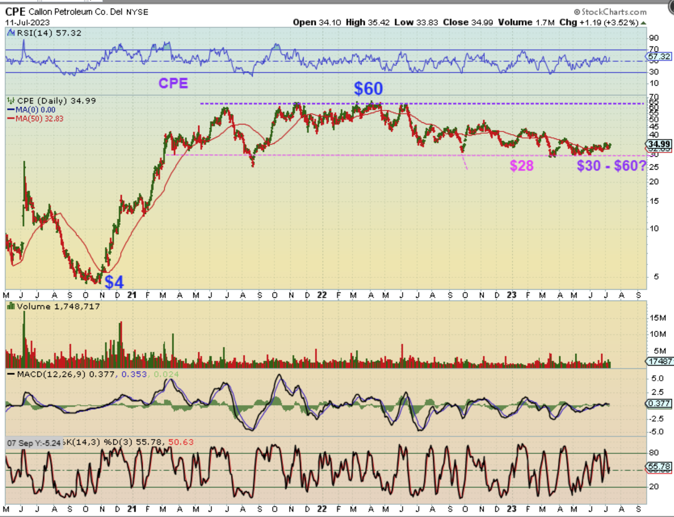Click the blue MA(0) legend line
The width and height of the screenshot is (674, 517).
[11, 110]
